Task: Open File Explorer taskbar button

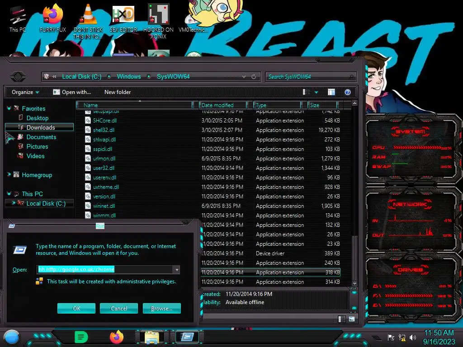Action: pos(152,337)
